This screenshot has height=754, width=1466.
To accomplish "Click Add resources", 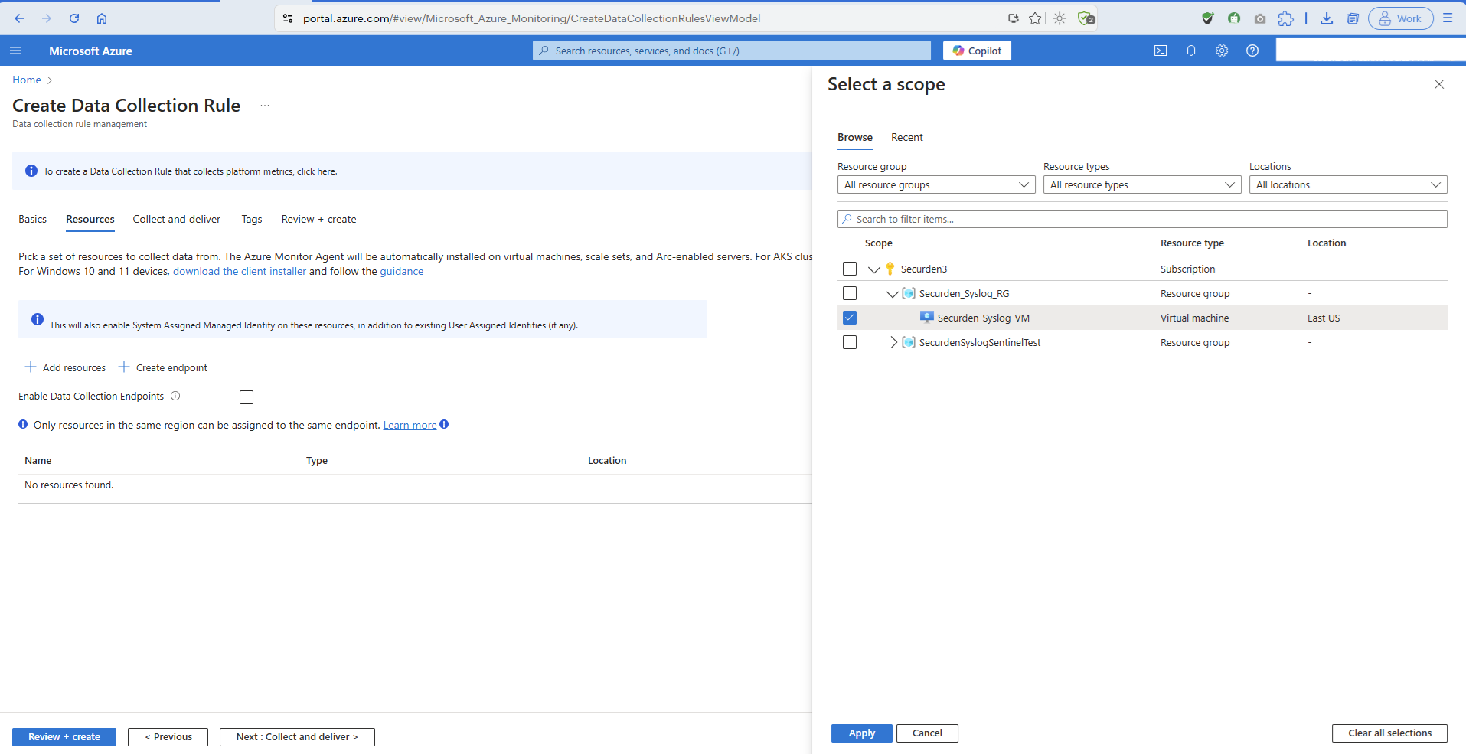I will pyautogui.click(x=65, y=367).
